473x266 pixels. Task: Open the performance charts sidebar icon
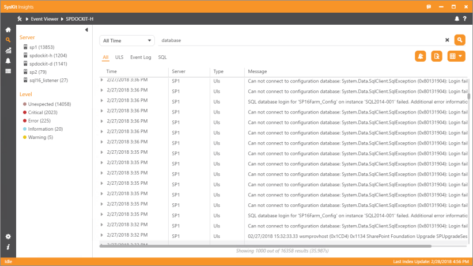[x=8, y=50]
